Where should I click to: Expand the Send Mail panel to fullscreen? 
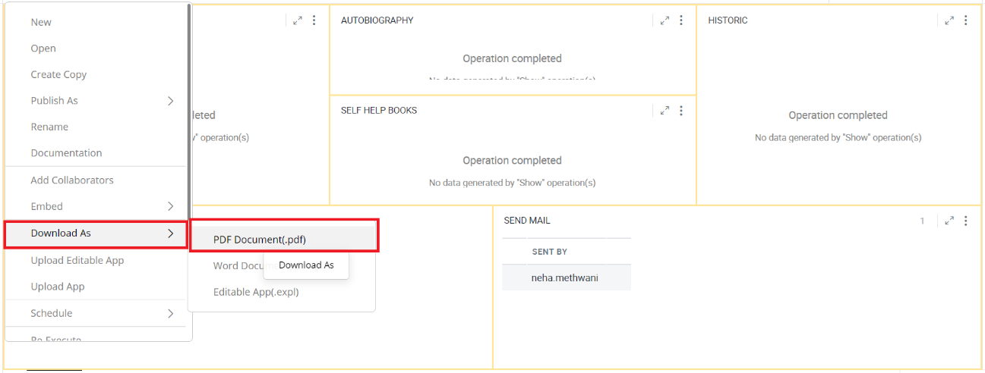click(949, 221)
